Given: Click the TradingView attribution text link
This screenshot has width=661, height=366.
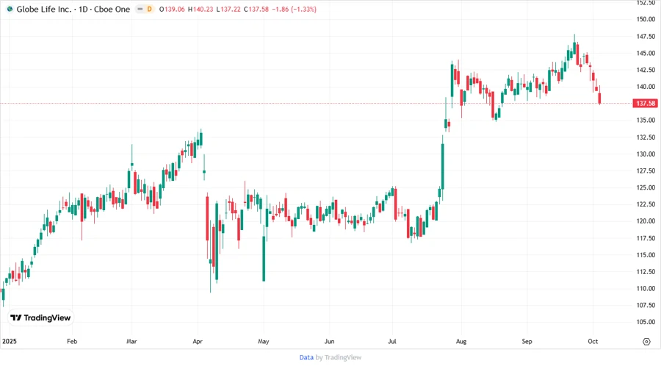Looking at the screenshot, I should (342, 357).
